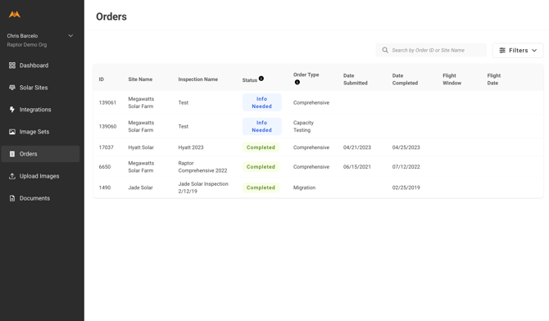Click date completed 07/12/2022

tap(406, 167)
